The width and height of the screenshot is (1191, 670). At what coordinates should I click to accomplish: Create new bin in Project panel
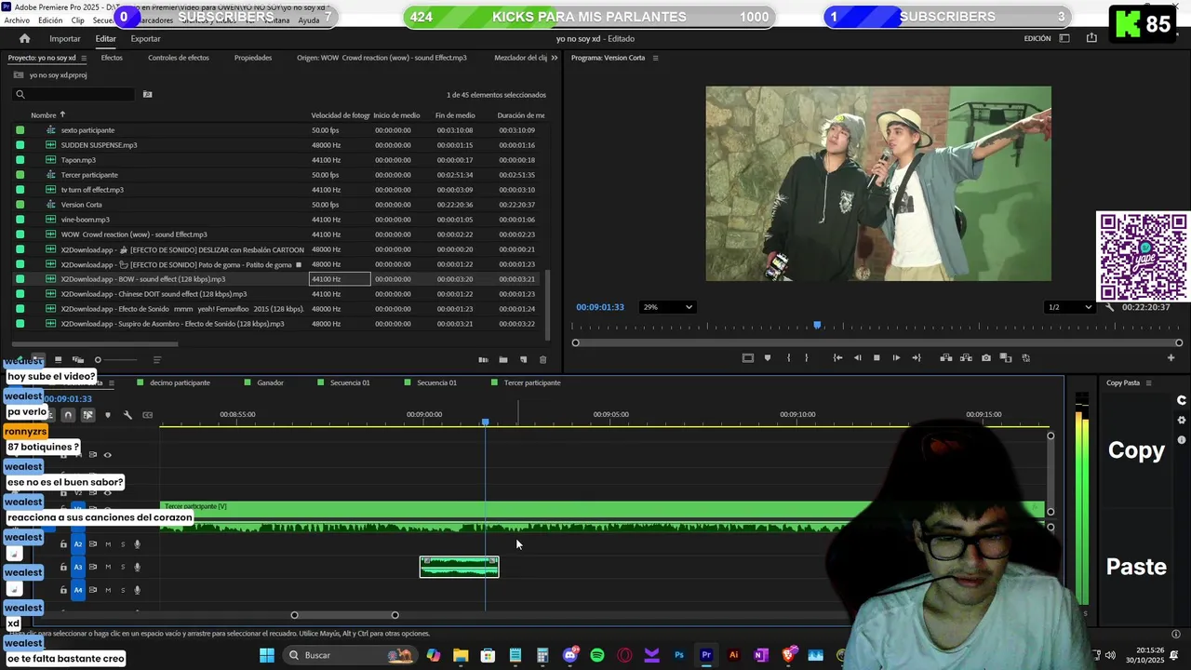(x=502, y=360)
